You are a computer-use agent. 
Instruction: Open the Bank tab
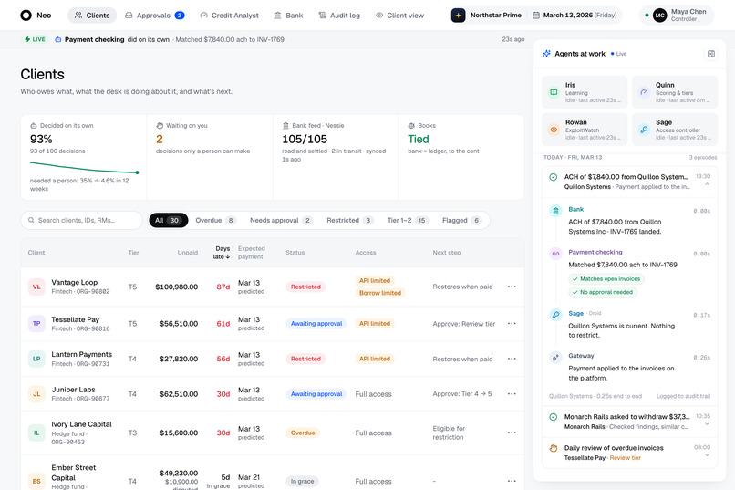coord(288,16)
